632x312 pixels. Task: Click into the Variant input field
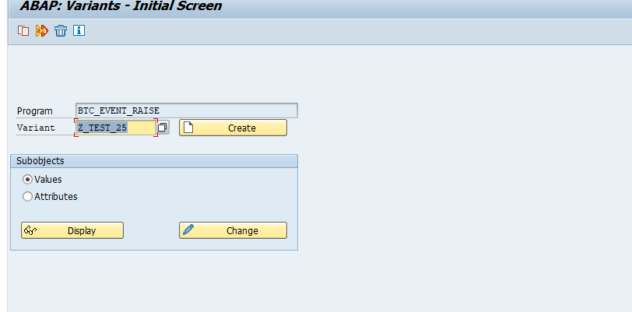coord(115,128)
